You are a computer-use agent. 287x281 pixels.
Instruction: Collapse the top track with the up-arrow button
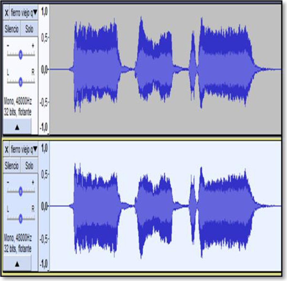pyautogui.click(x=17, y=127)
